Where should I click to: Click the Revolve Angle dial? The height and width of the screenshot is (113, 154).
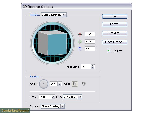pos(44,84)
